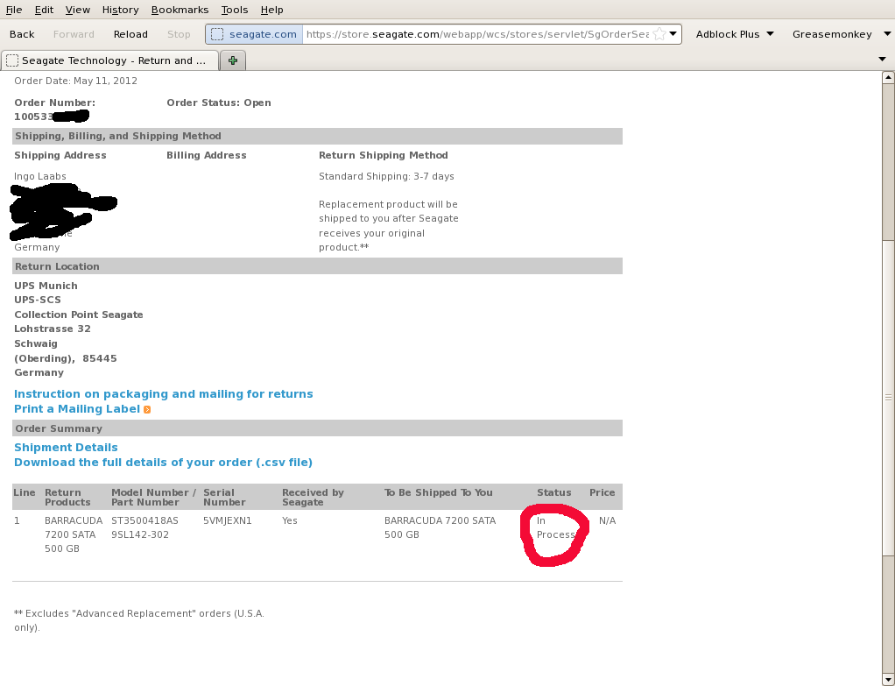Image resolution: width=895 pixels, height=686 pixels.
Task: Click serial number 5VMJEXN1
Action: [x=227, y=520]
